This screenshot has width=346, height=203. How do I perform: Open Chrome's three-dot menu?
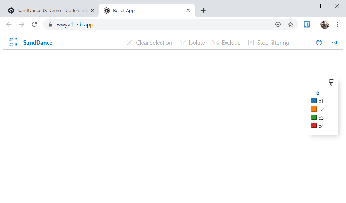(337, 24)
